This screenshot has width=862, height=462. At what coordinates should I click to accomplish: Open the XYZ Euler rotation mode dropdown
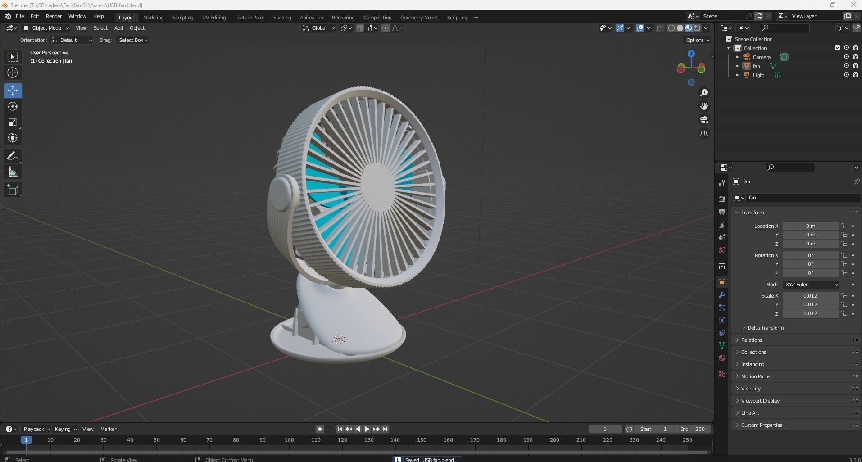click(811, 285)
